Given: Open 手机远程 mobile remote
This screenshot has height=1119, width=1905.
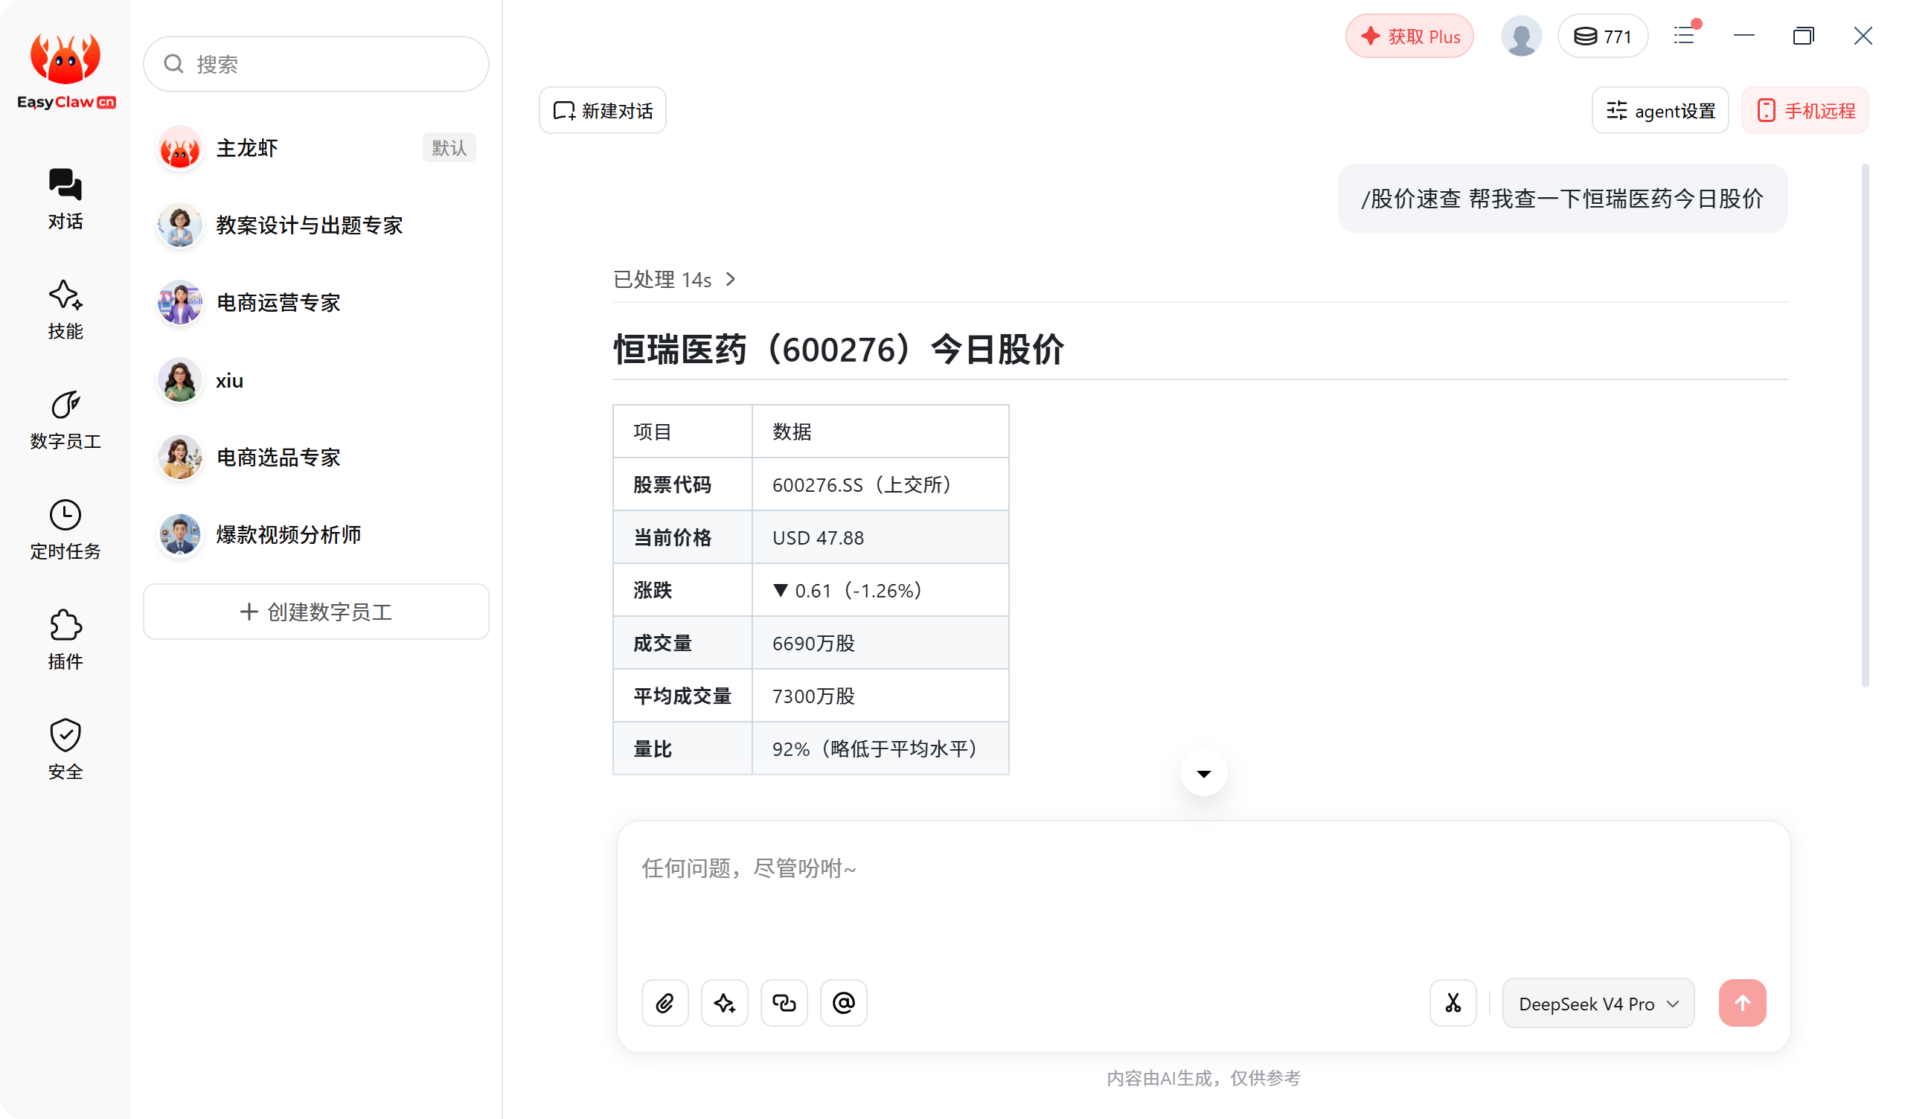Looking at the screenshot, I should (1805, 110).
